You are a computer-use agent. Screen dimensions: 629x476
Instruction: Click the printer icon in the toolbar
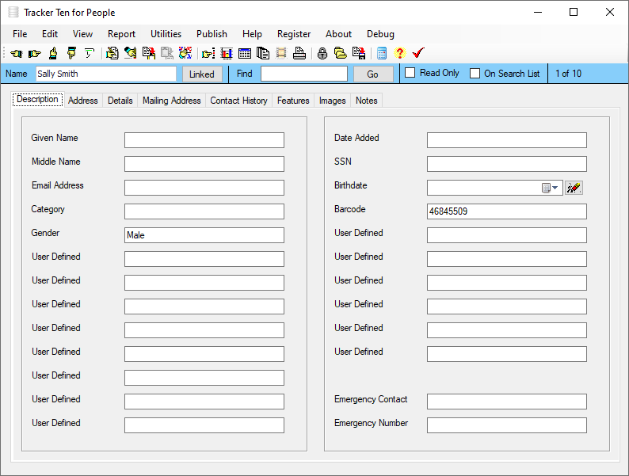299,54
